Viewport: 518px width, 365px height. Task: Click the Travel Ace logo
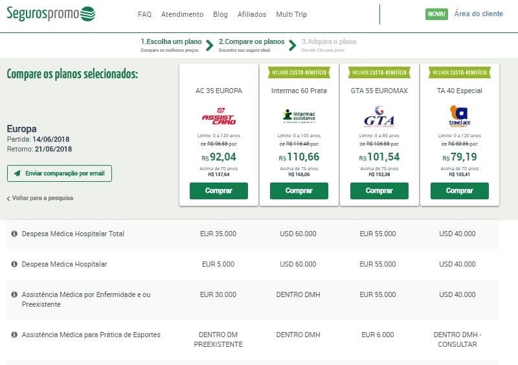(x=460, y=116)
